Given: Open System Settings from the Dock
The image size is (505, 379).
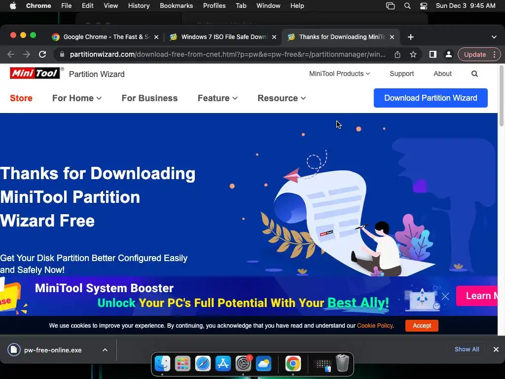Looking at the screenshot, I should pos(244,364).
